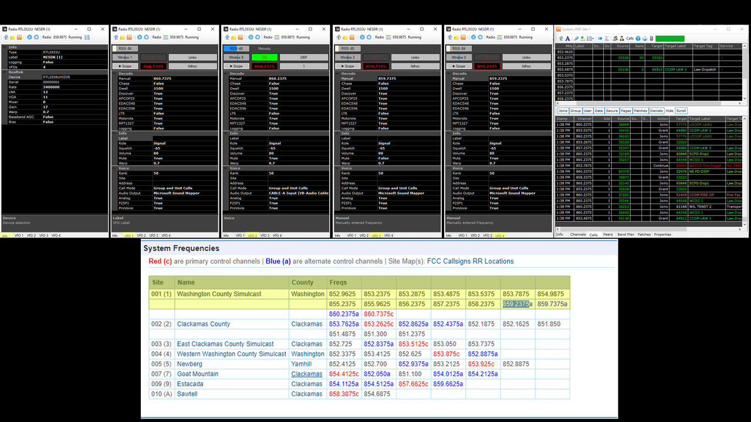Click the green signal meter bar in Site 1 toolbar
This screenshot has height=422, width=751.
tap(669, 38)
